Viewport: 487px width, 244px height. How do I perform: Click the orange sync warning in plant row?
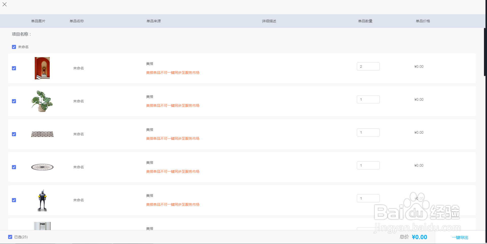pyautogui.click(x=173, y=106)
